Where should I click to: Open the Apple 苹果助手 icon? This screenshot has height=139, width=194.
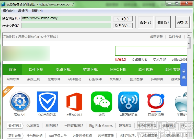click(181, 102)
